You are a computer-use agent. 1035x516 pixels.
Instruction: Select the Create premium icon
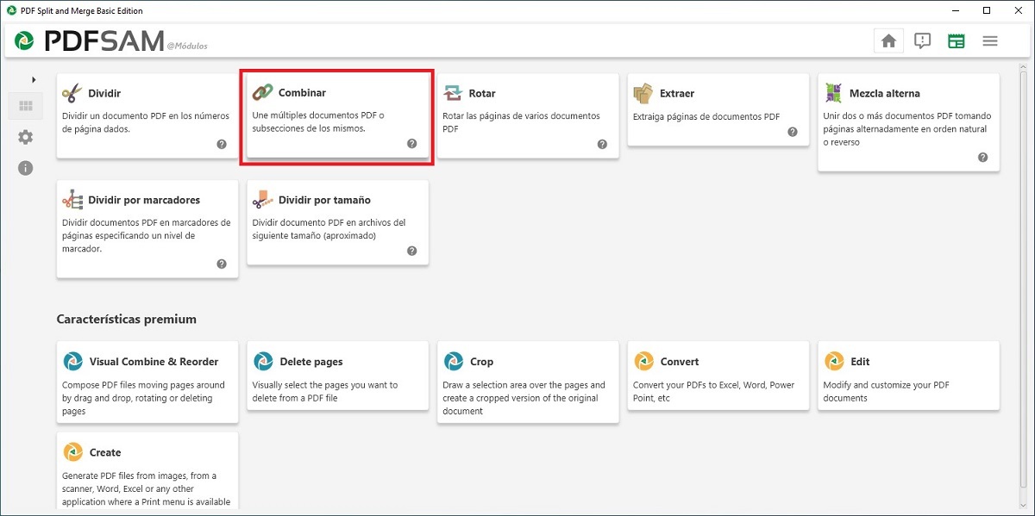(x=72, y=452)
